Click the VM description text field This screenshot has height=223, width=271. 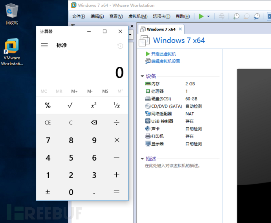tap(172, 166)
